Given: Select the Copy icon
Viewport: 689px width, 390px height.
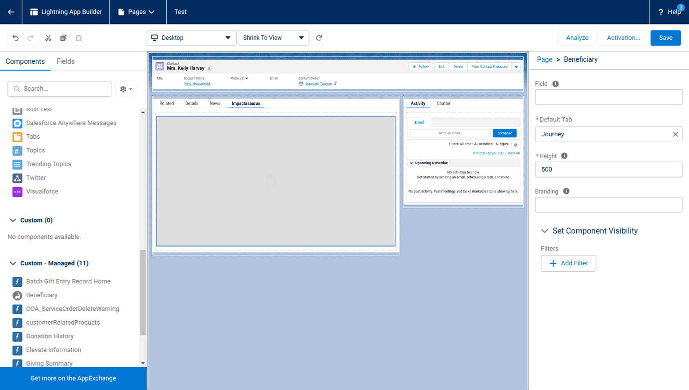Looking at the screenshot, I should point(63,37).
